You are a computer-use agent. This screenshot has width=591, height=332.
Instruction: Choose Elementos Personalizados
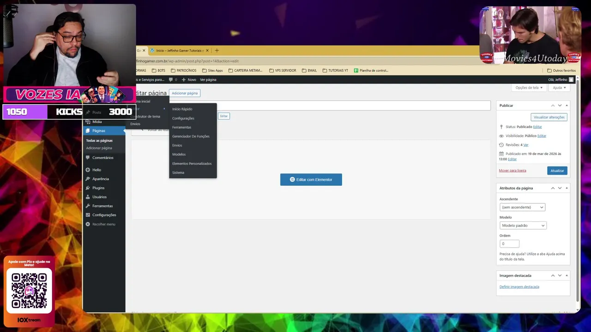[x=192, y=164]
